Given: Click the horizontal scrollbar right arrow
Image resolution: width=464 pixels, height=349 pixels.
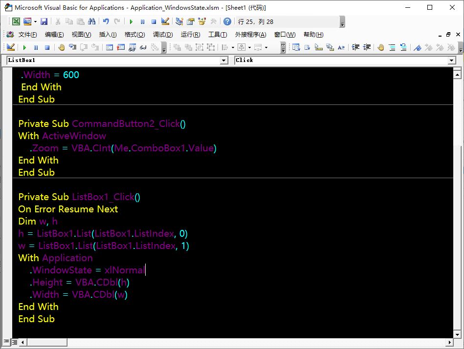Looking at the screenshot, I should point(449,343).
